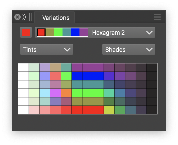Close the Variations panel
This screenshot has height=145, width=178.
click(17, 17)
